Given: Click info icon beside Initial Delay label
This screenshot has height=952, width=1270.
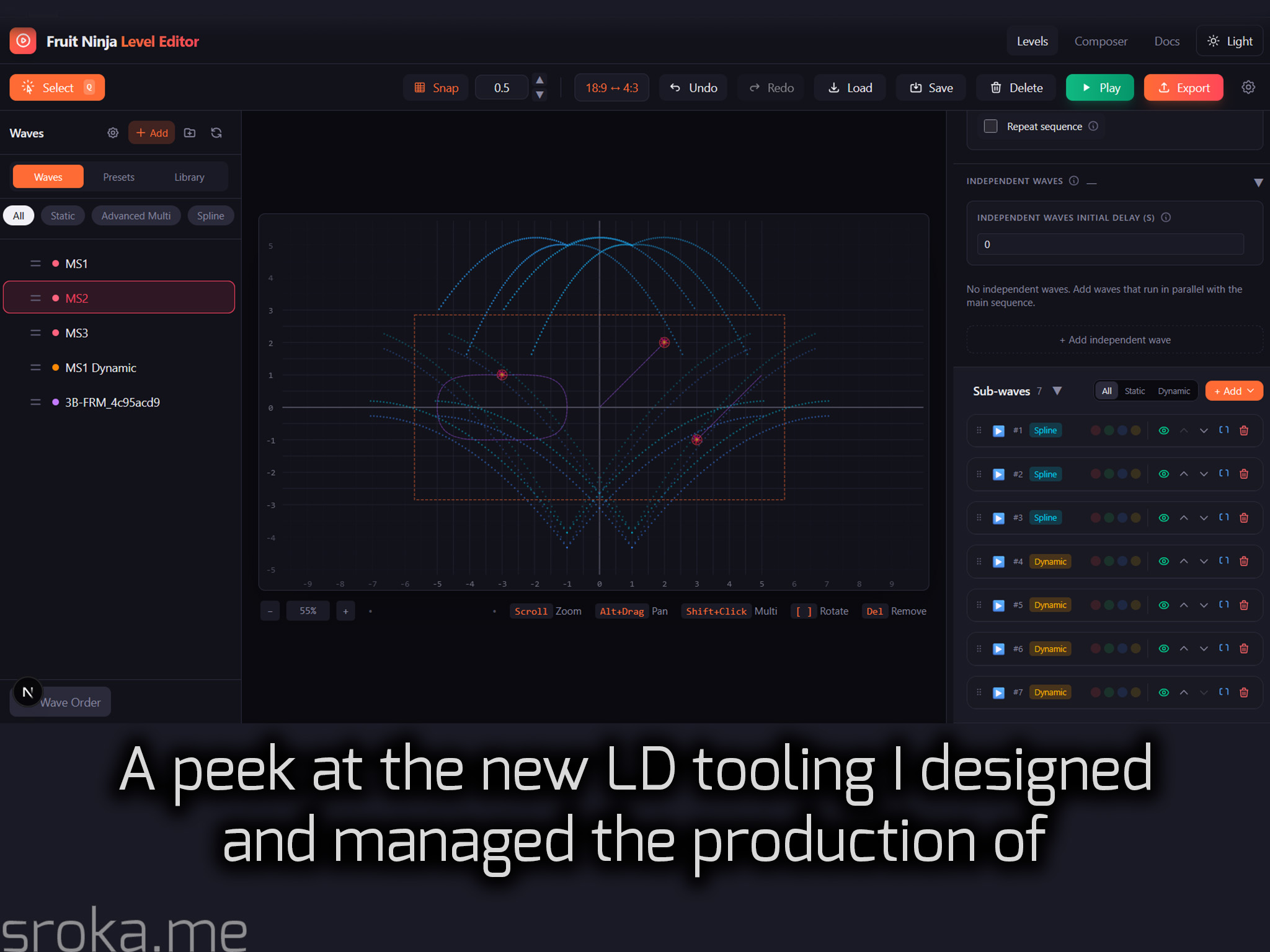Looking at the screenshot, I should click(1166, 218).
